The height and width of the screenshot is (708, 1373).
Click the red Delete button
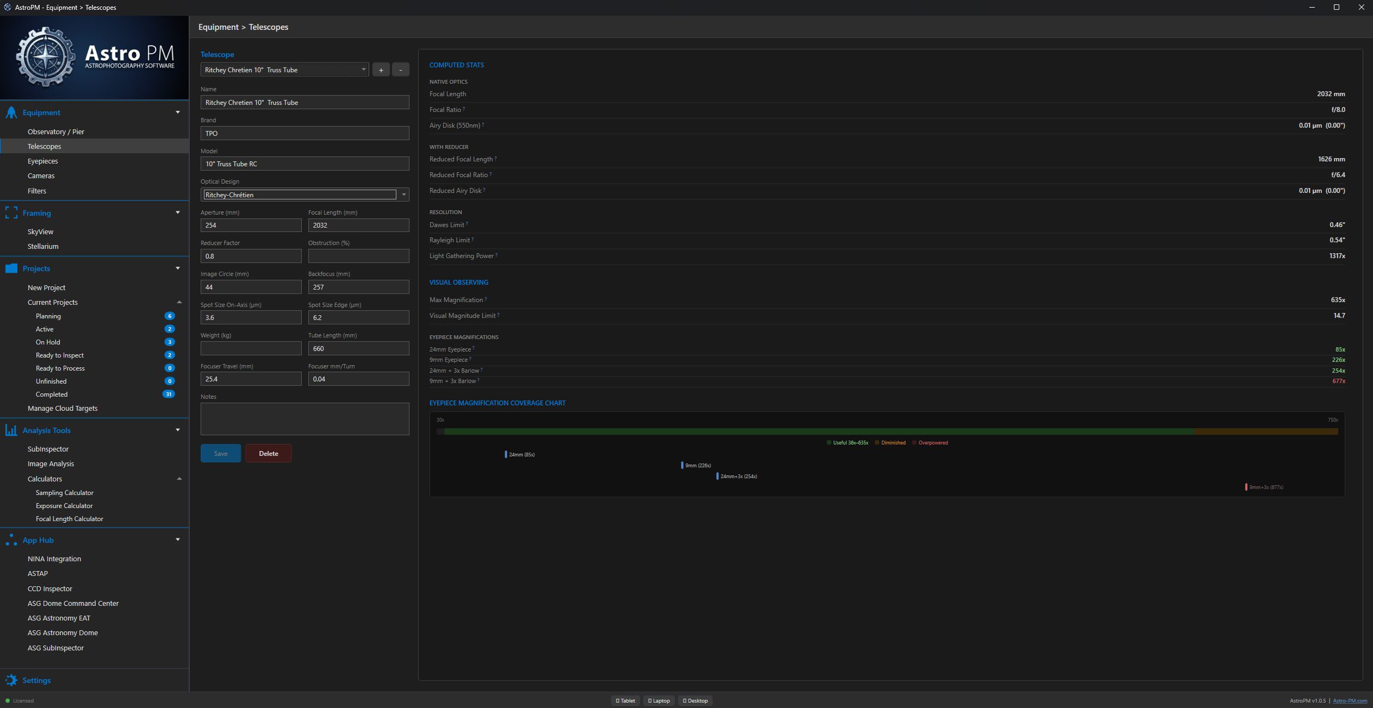click(x=268, y=454)
